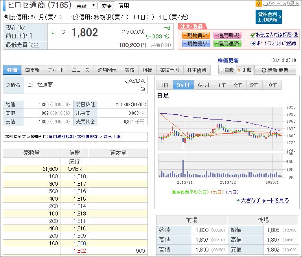Click the volume bar chart

221,165
